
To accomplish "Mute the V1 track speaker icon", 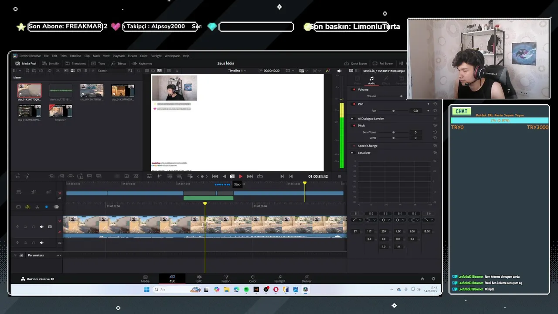I will [x=42, y=227].
